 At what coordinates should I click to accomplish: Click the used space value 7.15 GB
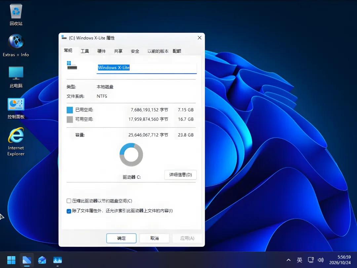185,110
